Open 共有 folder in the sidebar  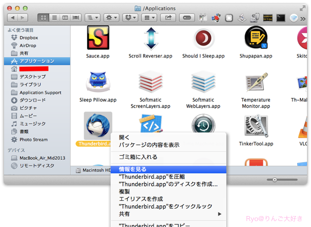(x=37, y=54)
